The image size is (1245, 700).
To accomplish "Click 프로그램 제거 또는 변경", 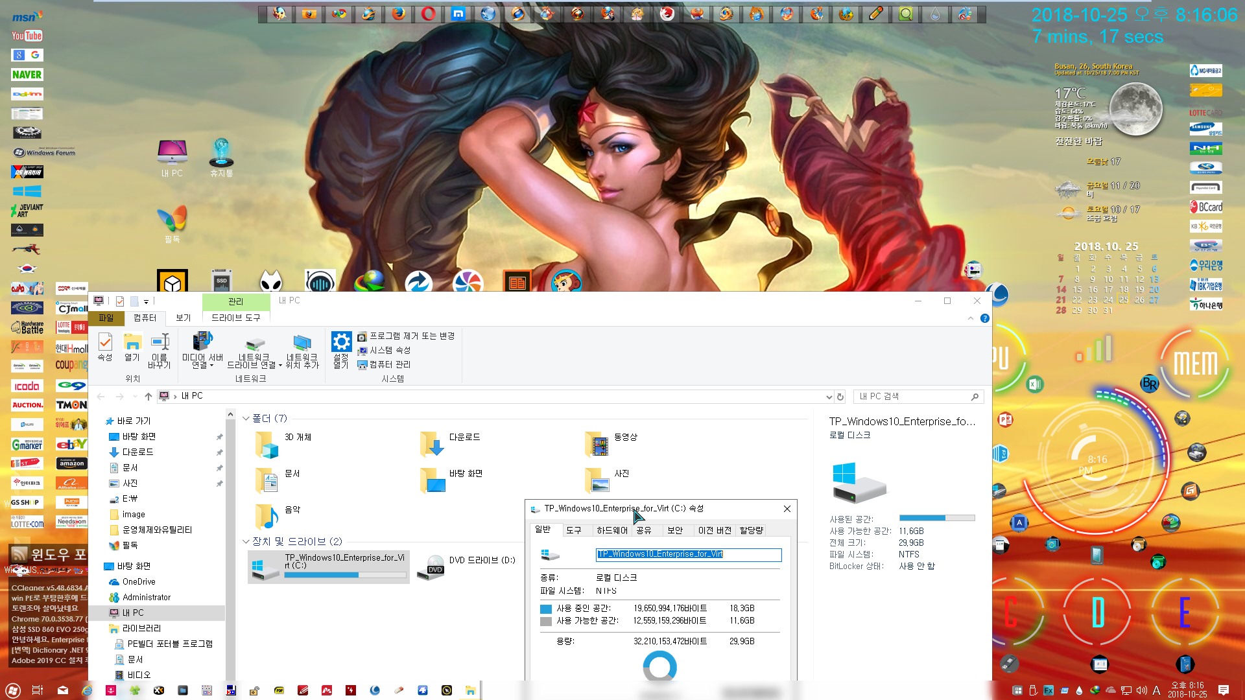I will pyautogui.click(x=406, y=336).
